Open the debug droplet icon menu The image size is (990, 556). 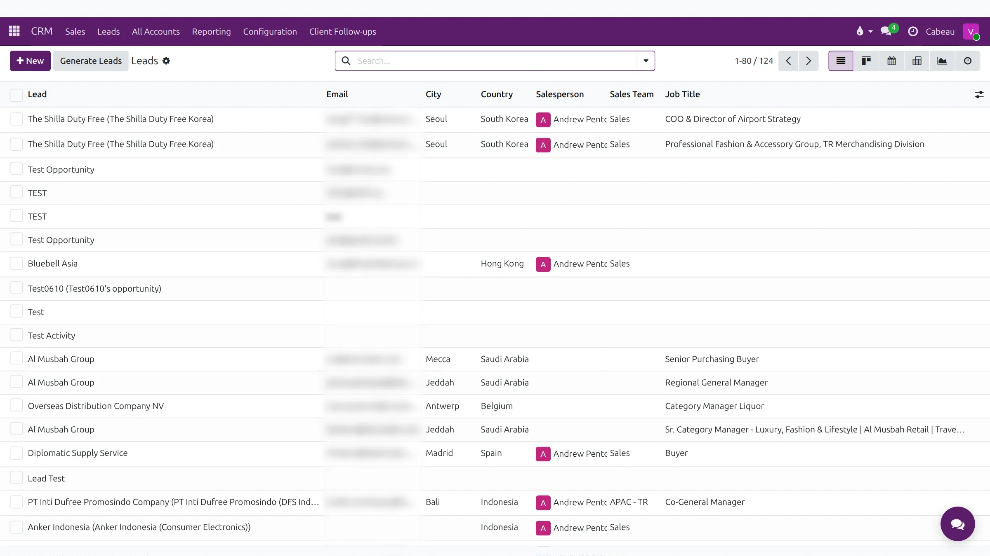coord(864,31)
